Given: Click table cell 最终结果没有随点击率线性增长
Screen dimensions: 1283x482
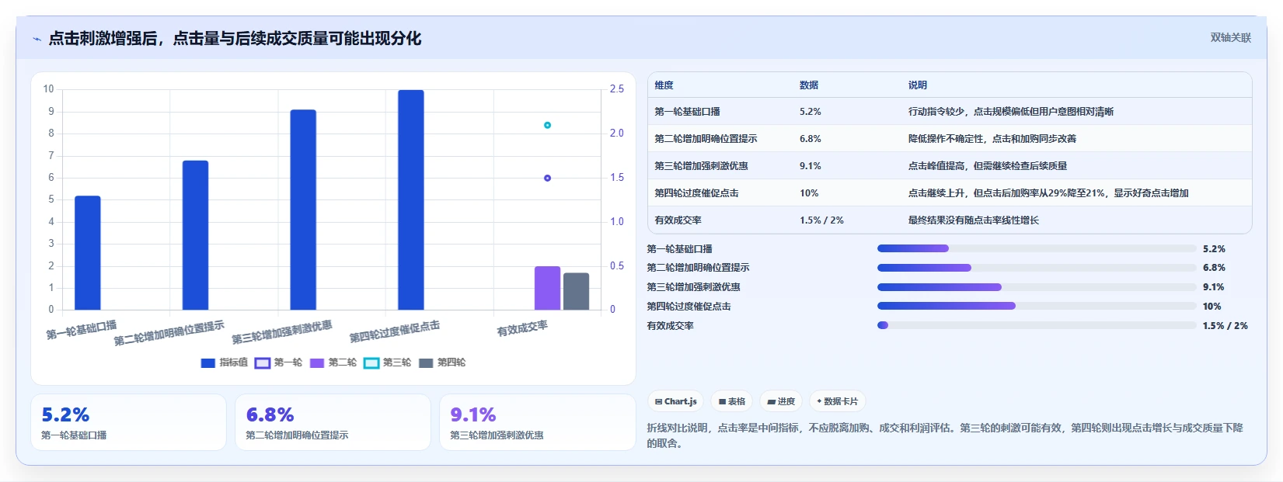Looking at the screenshot, I should click(974, 220).
